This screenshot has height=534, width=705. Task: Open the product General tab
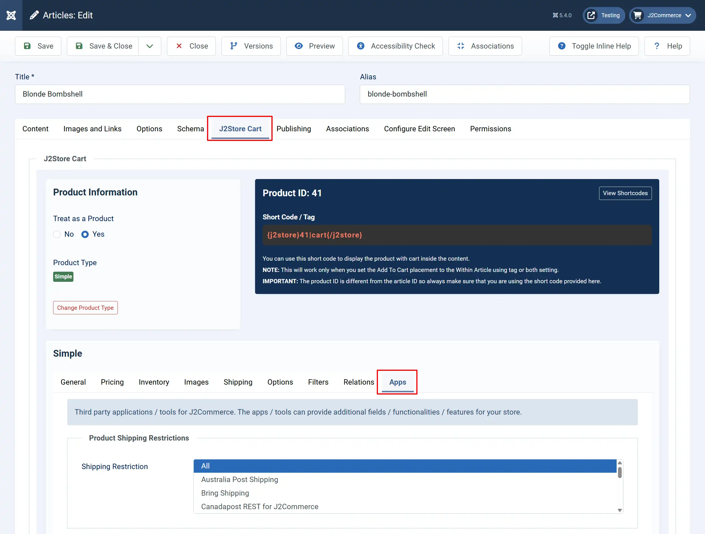[x=73, y=382]
